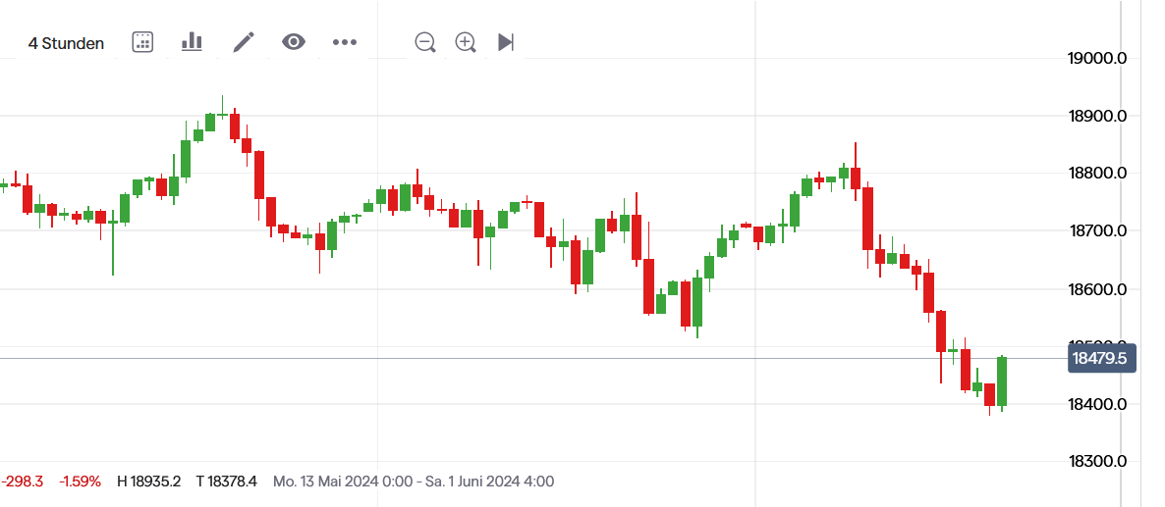Click the last green candle on the chart

[1002, 381]
